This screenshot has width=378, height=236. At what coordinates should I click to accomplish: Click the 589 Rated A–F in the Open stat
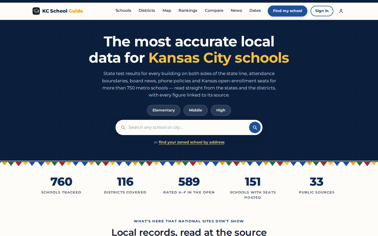tap(189, 185)
